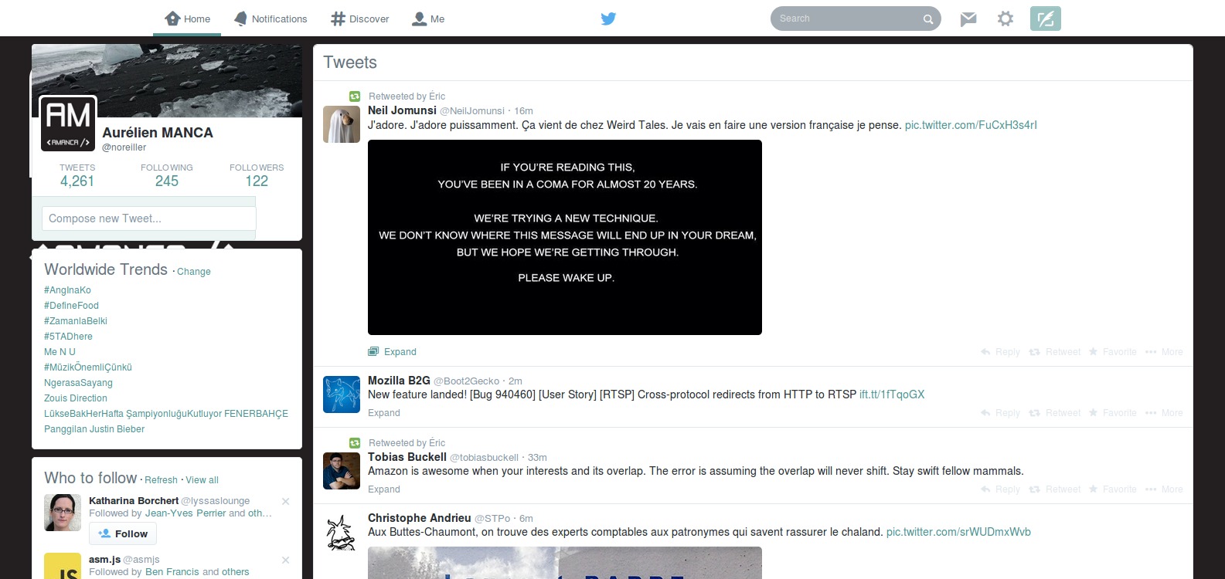Open Neil Jomunsi's profile name
This screenshot has width=1225, height=579.
click(x=402, y=110)
